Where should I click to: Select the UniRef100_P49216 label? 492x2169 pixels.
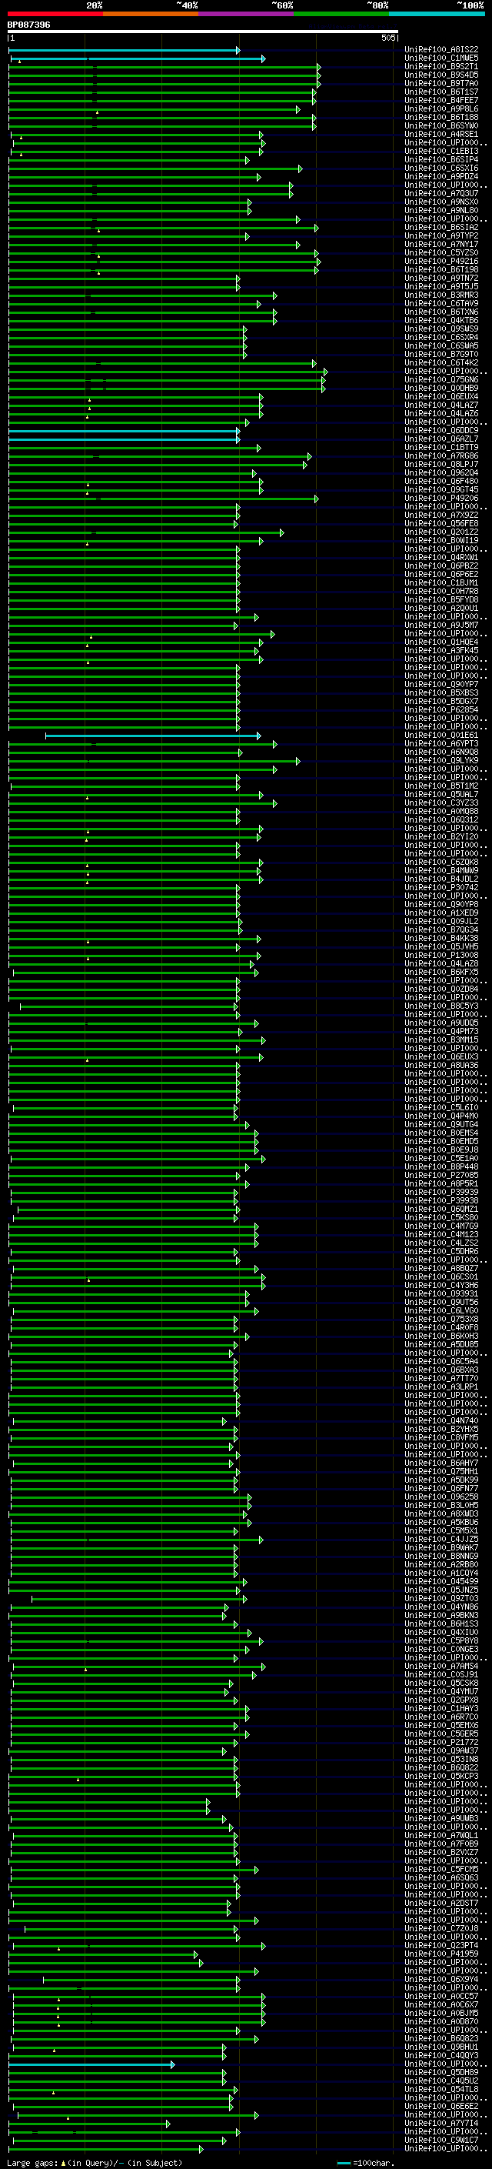pyautogui.click(x=441, y=261)
